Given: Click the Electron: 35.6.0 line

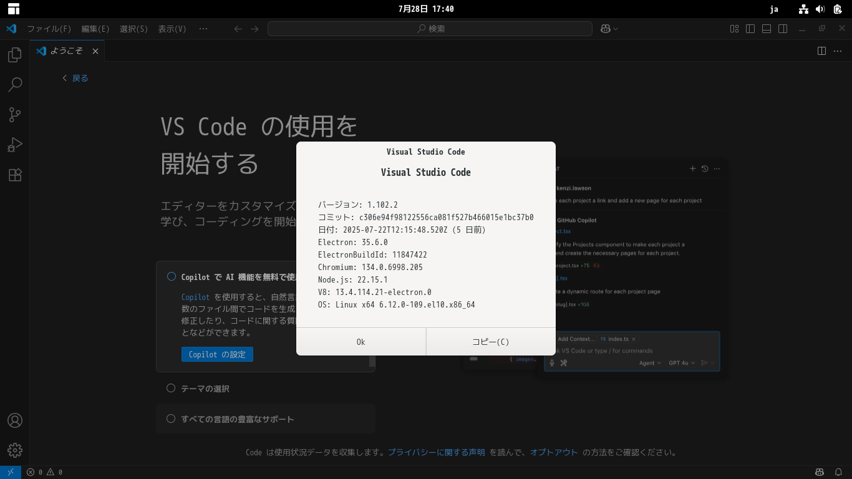Looking at the screenshot, I should (353, 242).
